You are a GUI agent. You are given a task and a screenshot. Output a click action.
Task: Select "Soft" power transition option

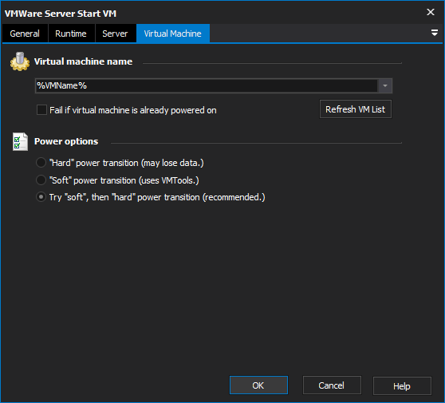41,180
